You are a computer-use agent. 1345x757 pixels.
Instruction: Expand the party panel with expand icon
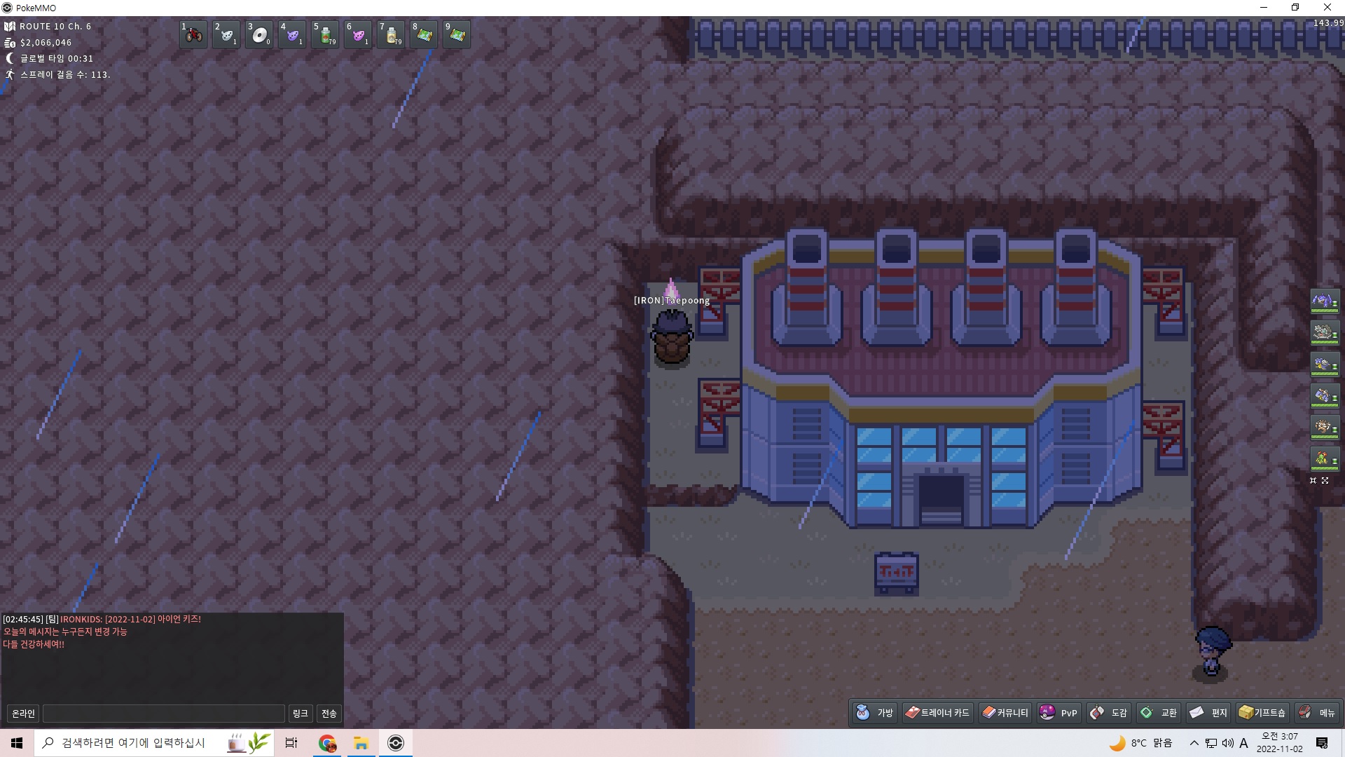point(1325,481)
